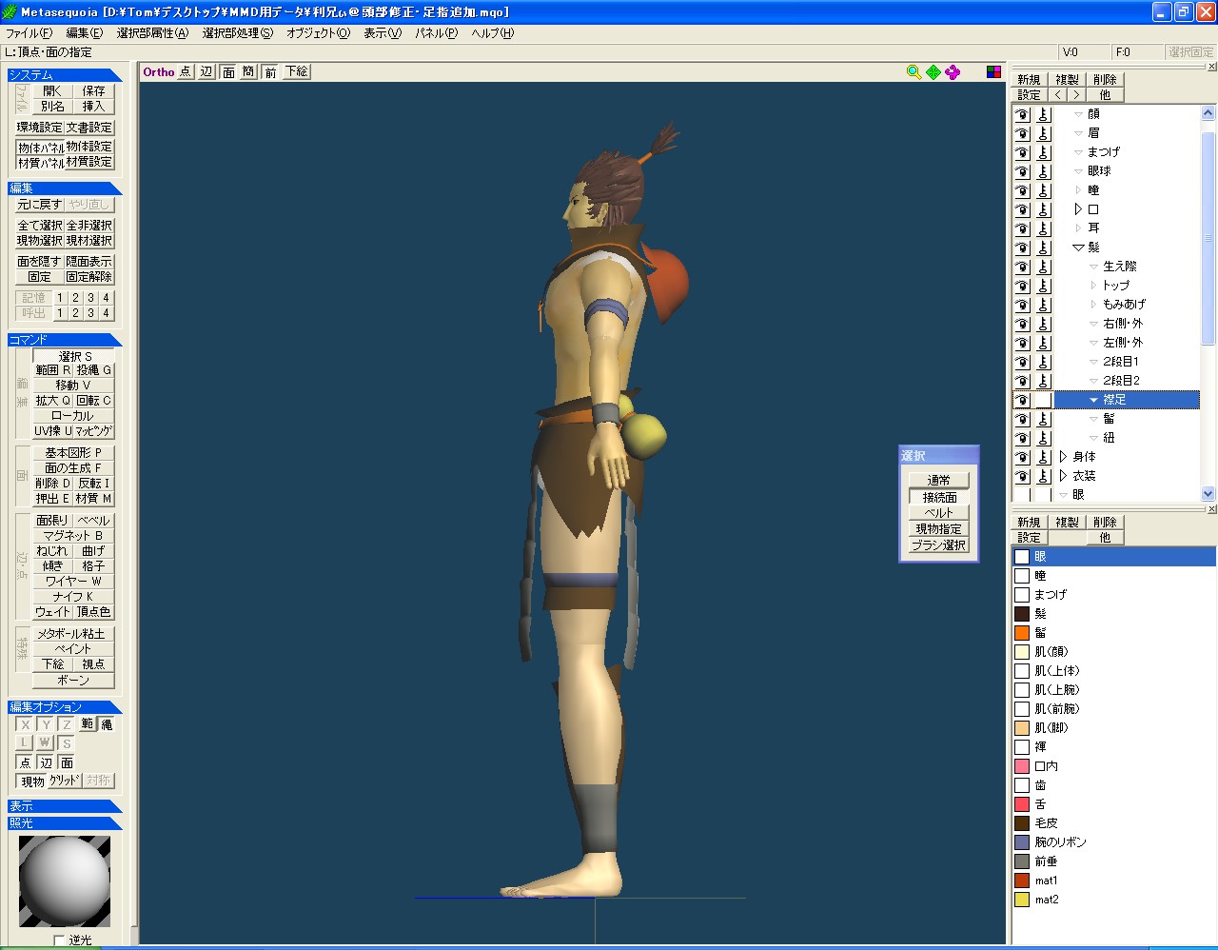1218x950 pixels.
Task: Open the 表示(V) menu
Action: pyautogui.click(x=383, y=33)
